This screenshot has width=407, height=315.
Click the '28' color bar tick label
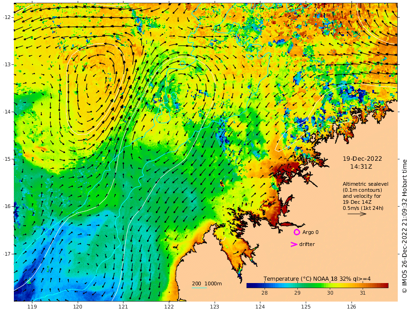point(265,293)
